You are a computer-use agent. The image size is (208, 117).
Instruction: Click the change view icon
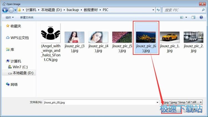pos(182,18)
